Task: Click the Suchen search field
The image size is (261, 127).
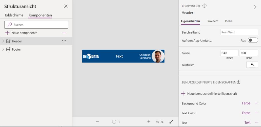Action: tap(36, 25)
